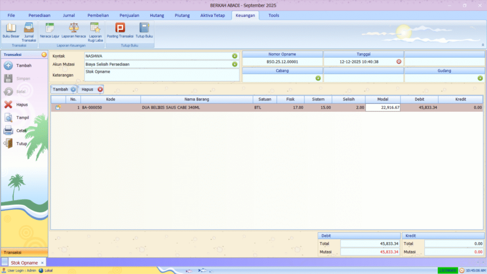Close the Stok Opname document tab
This screenshot has width=487, height=274.
coord(42,263)
